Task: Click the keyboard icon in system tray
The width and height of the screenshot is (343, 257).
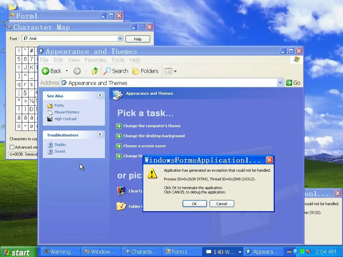Action: pyautogui.click(x=289, y=252)
